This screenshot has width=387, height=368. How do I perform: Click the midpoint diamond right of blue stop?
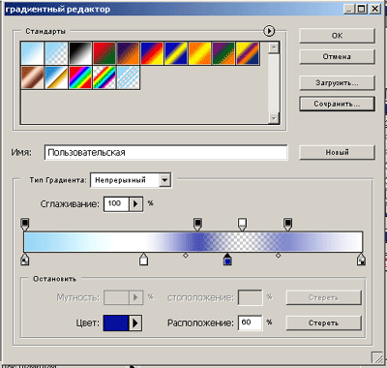tap(278, 256)
